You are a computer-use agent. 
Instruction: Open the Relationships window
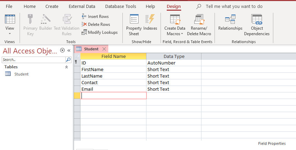point(230,23)
